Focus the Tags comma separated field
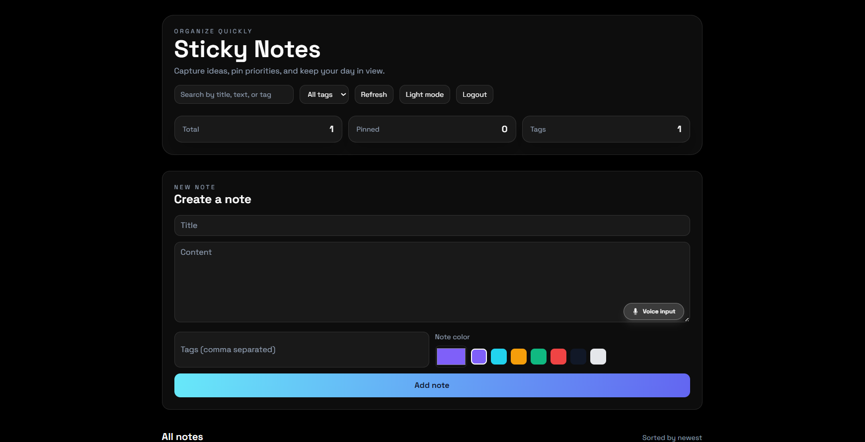The image size is (865, 442). click(301, 350)
